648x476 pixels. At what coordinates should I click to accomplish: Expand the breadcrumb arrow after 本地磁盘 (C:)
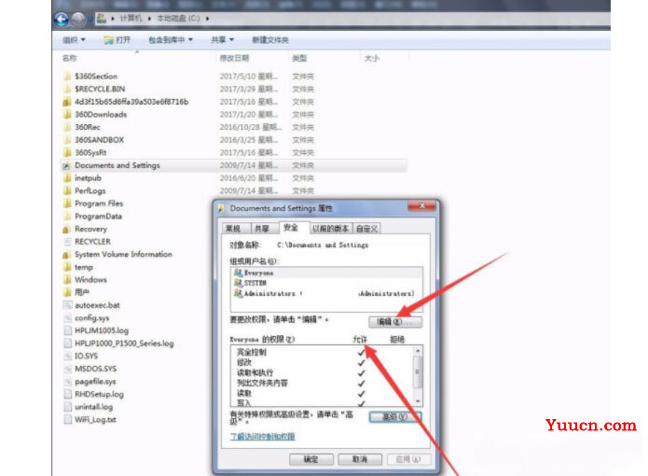click(208, 19)
